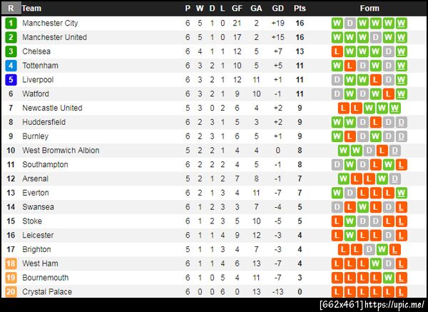Click Tottenham's orange L form badge

coord(350,66)
